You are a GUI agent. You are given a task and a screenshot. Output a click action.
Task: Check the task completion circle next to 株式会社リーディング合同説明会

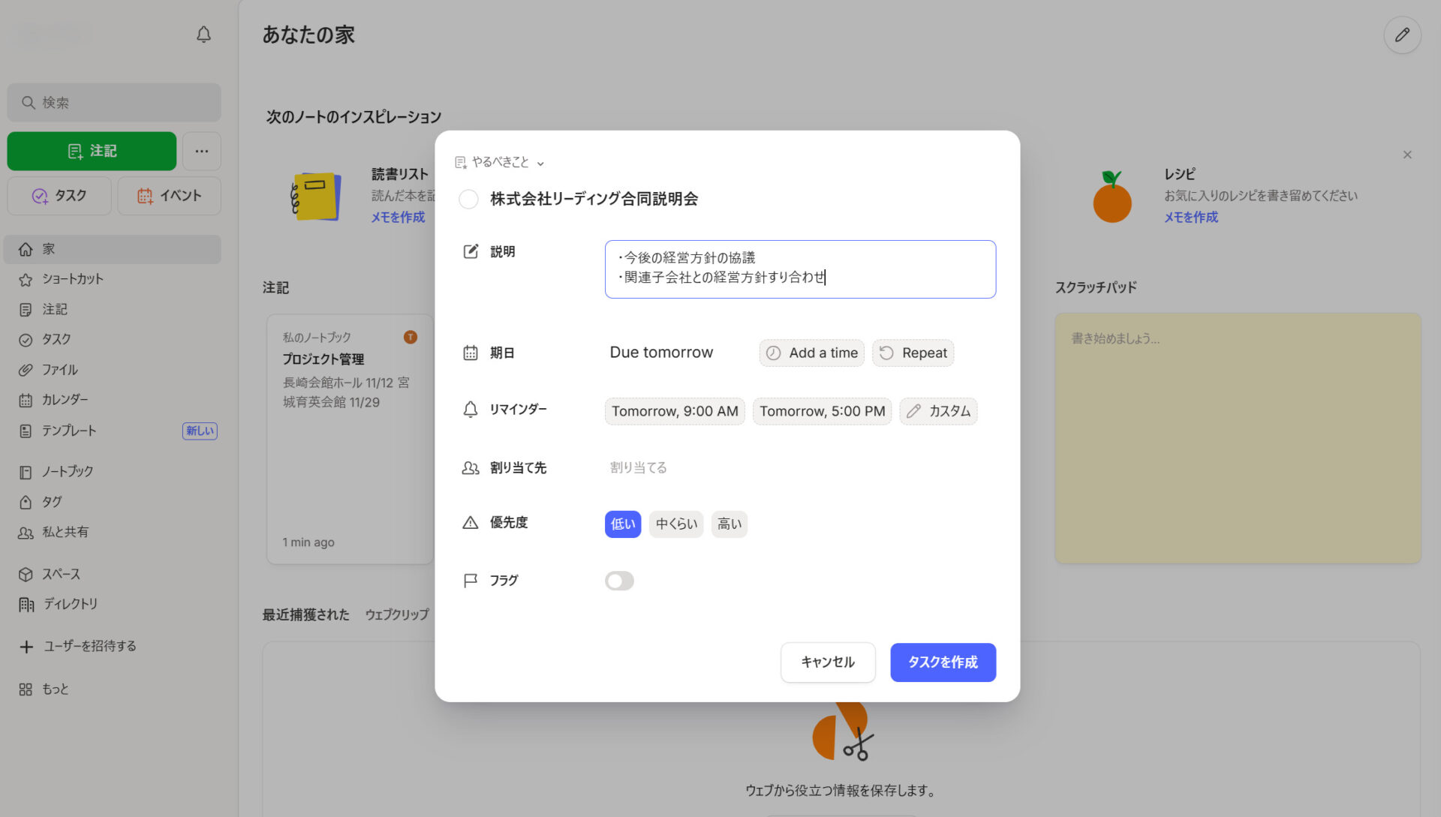[x=468, y=200]
